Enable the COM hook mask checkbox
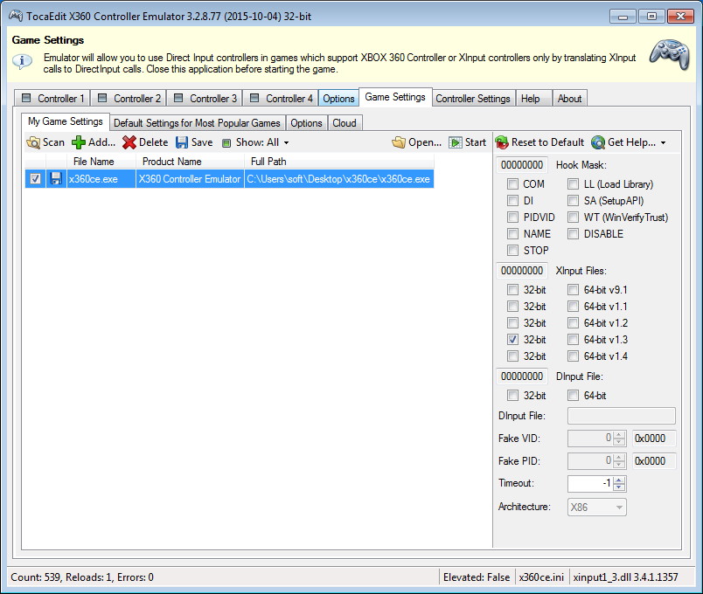Viewport: 703px width, 594px height. click(512, 184)
